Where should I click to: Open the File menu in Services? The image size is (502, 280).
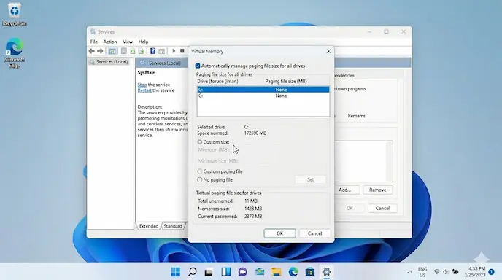pos(94,42)
